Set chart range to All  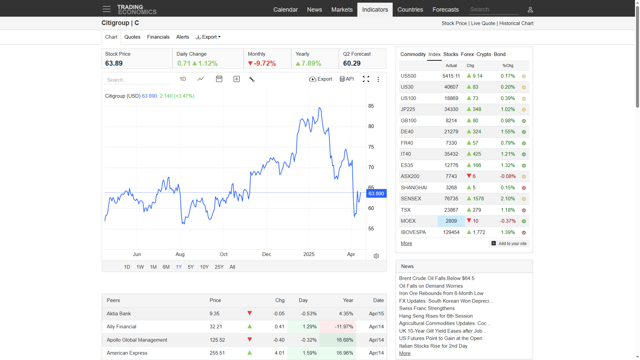click(x=232, y=267)
